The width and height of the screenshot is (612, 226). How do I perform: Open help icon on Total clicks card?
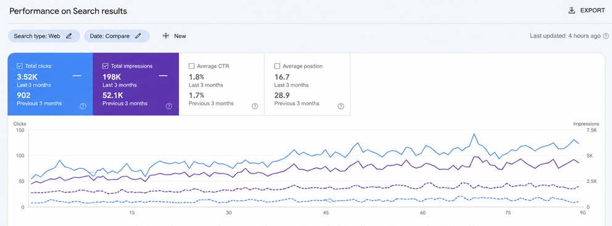[83, 106]
